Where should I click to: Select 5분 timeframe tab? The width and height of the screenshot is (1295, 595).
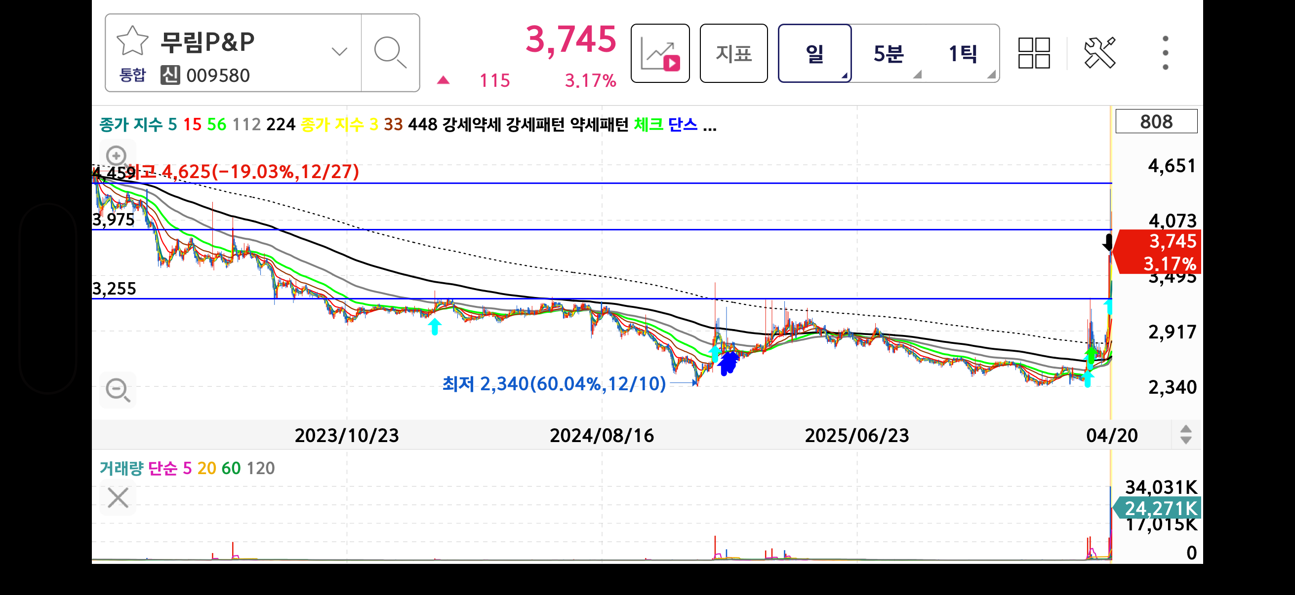point(889,53)
